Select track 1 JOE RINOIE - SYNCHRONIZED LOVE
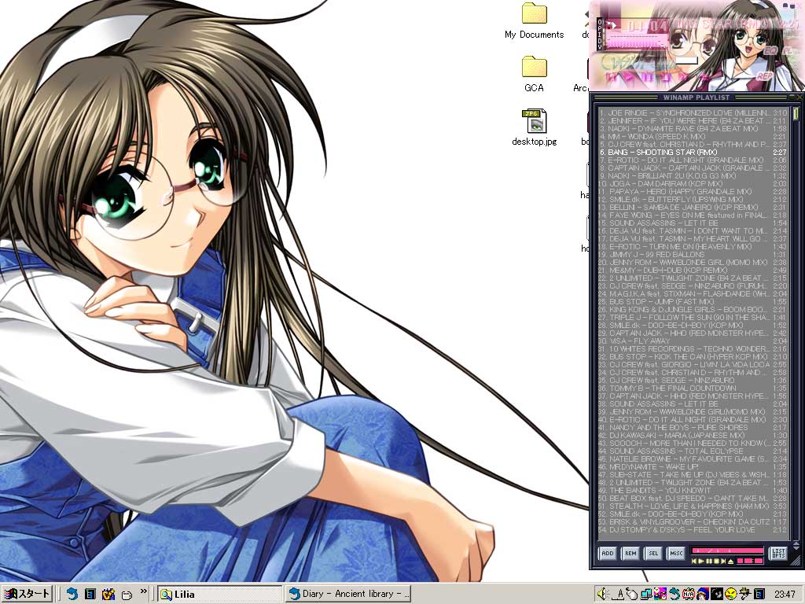 [x=693, y=112]
